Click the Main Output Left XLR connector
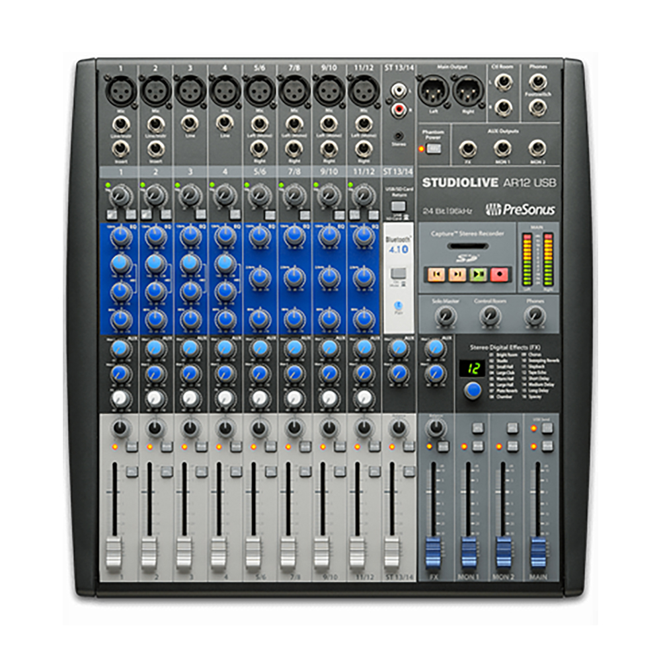This screenshot has height=661, width=661. pos(433,90)
